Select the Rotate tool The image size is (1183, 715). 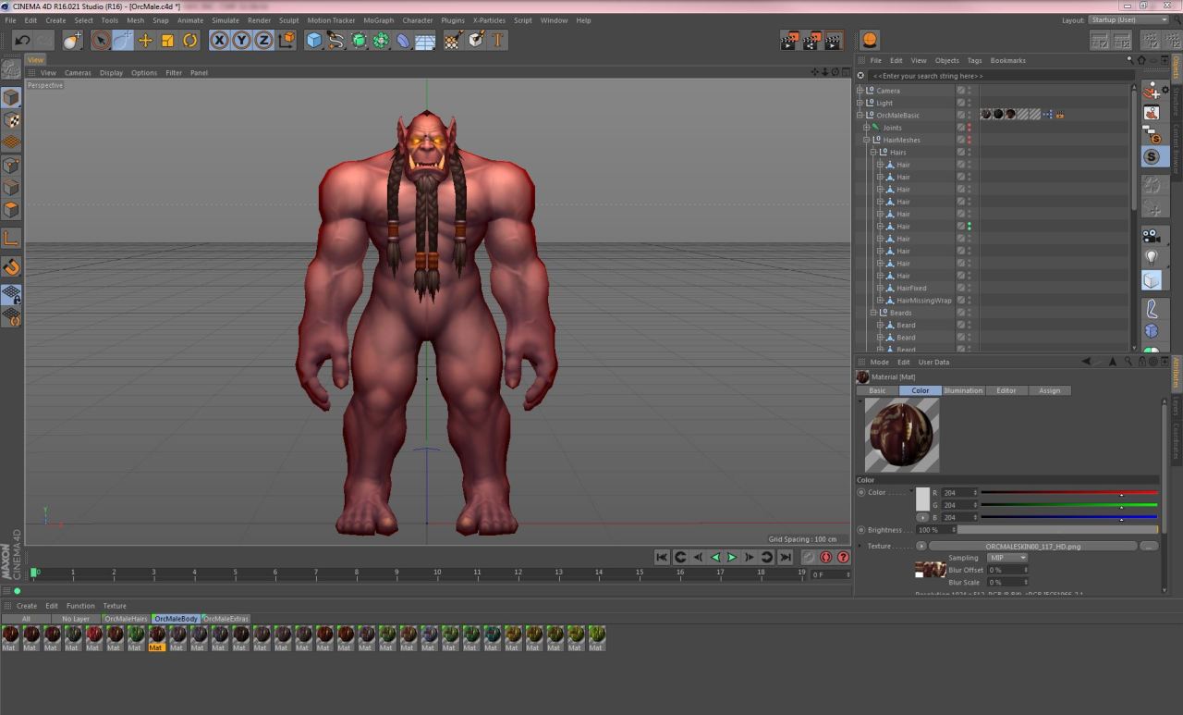click(x=190, y=40)
